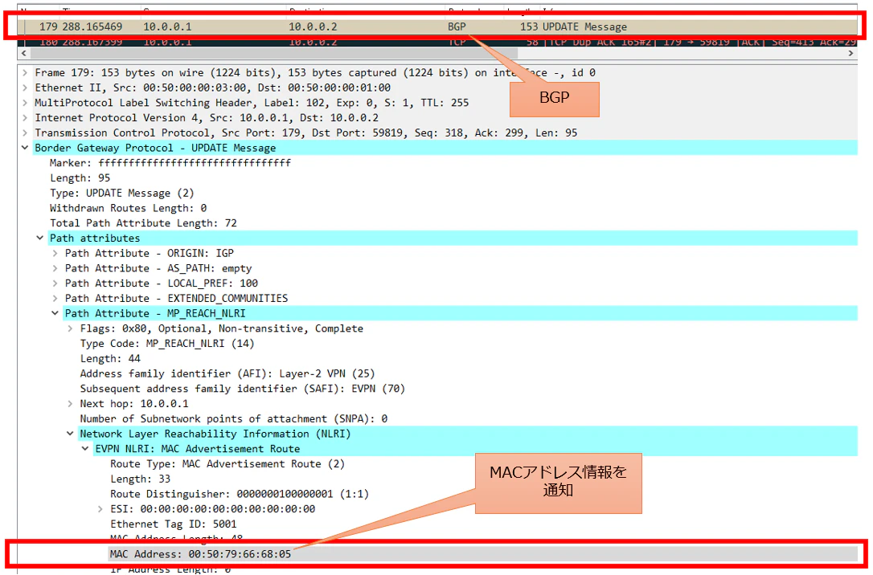Select Number of Subnetwork points of attachment
This screenshot has height=575, width=873.
(233, 418)
